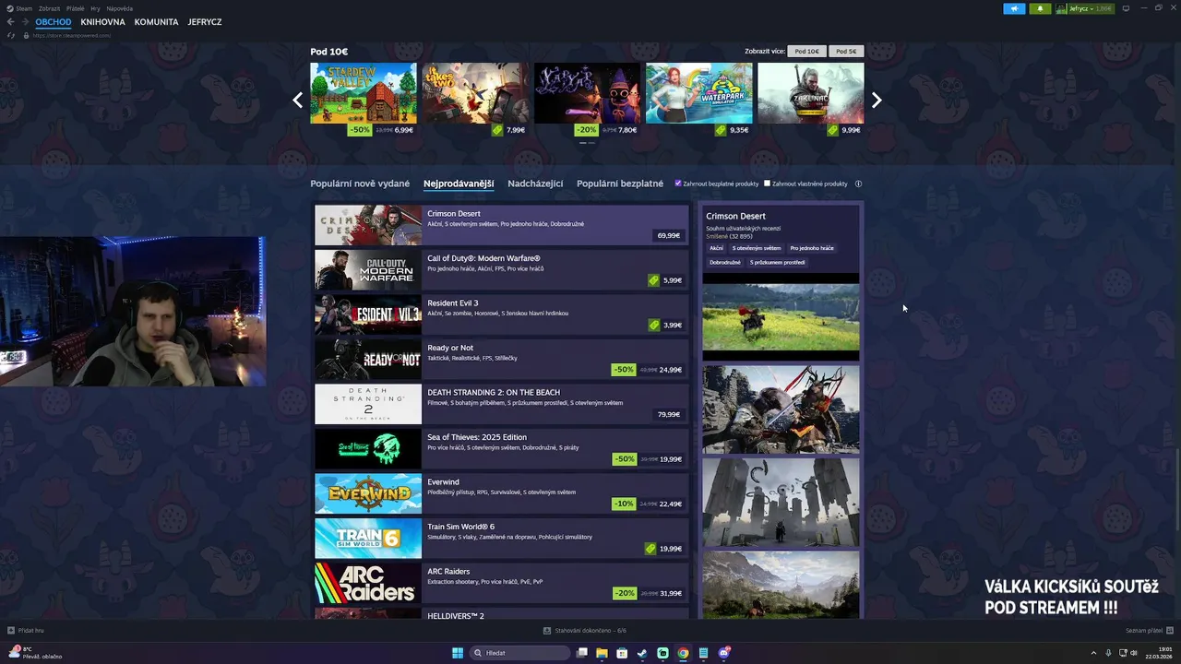
Task: Switch to the Populární bezplatné tab
Action: click(620, 184)
